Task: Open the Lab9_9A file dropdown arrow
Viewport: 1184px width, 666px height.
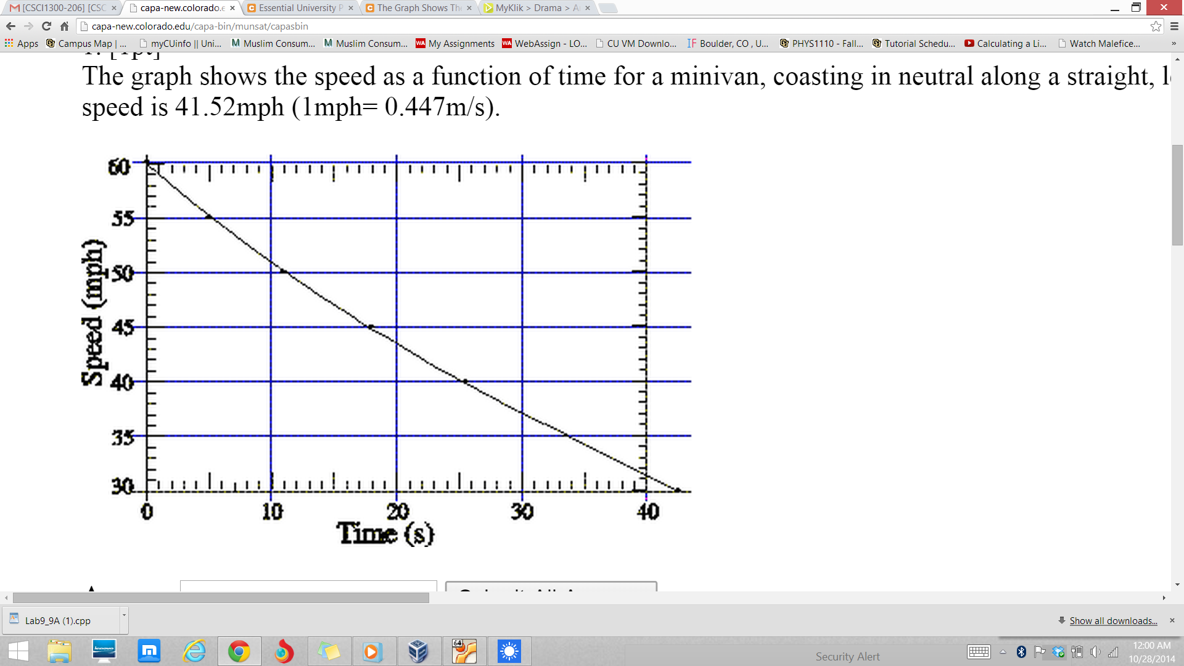Action: point(123,620)
